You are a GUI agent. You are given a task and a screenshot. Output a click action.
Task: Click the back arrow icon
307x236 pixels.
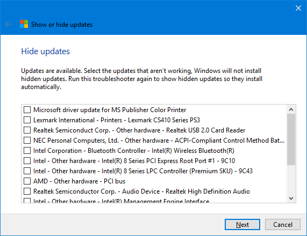8,25
